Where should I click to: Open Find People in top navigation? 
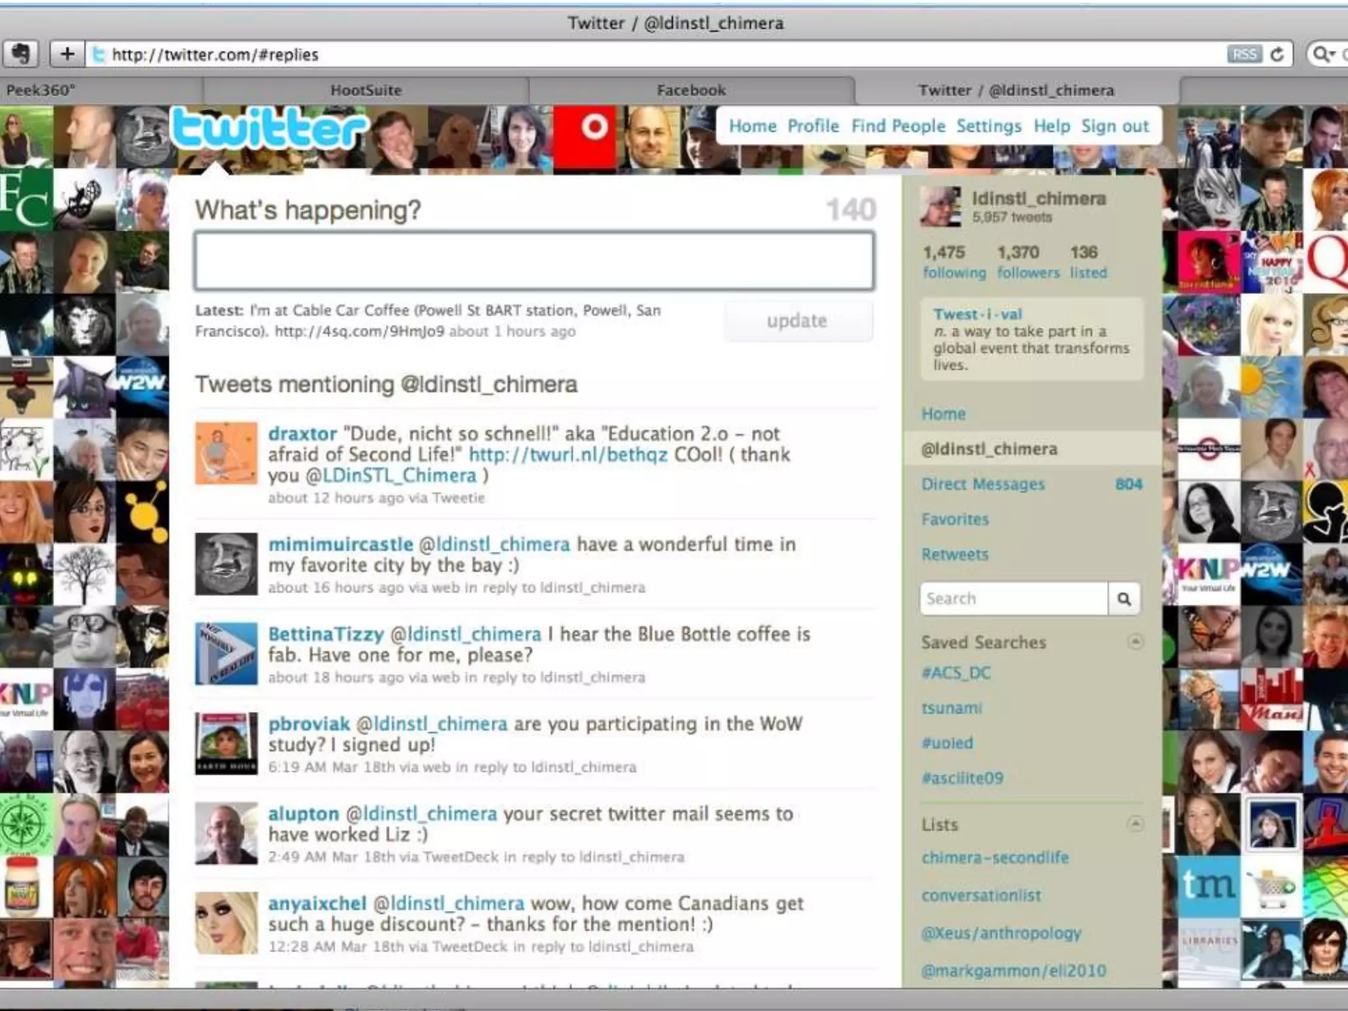pyautogui.click(x=898, y=126)
